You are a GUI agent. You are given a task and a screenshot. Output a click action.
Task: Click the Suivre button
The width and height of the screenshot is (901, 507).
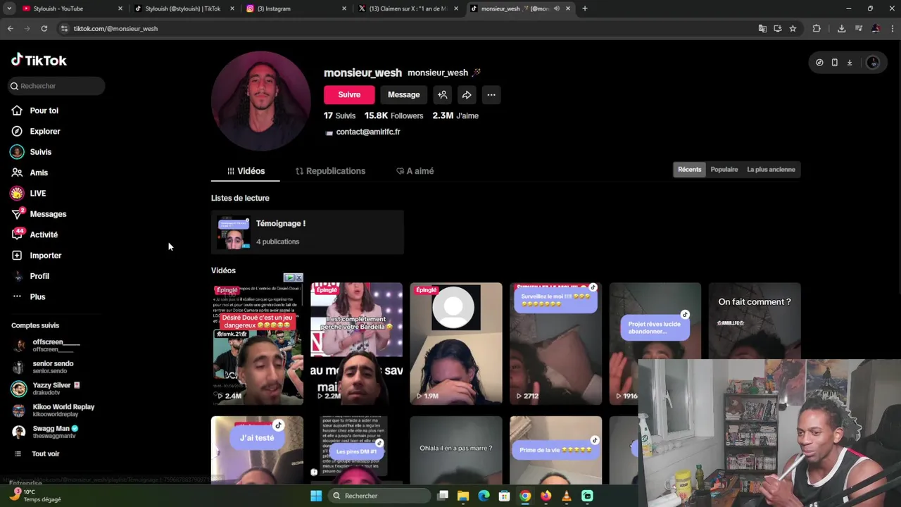(349, 94)
